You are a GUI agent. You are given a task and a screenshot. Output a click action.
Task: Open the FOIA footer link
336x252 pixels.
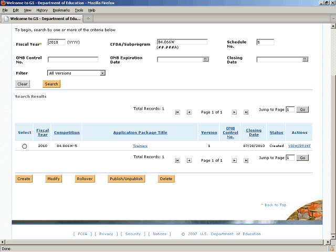pos(82,234)
